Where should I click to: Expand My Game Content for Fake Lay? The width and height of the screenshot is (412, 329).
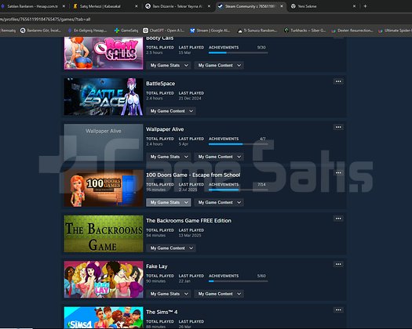(219, 294)
